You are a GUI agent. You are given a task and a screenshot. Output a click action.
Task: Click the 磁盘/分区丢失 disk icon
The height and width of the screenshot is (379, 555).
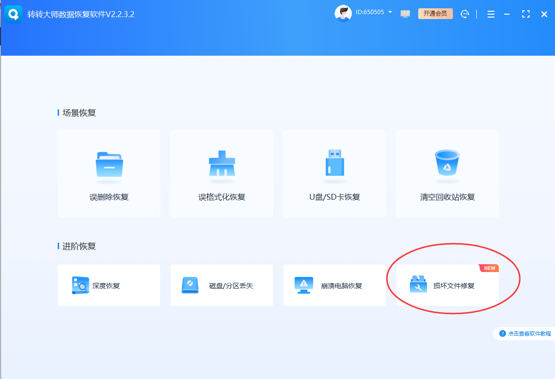point(191,285)
